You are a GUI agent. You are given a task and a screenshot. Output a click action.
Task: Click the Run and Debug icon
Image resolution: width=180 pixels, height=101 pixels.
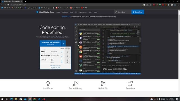coord(75,84)
